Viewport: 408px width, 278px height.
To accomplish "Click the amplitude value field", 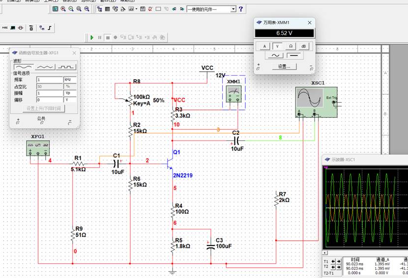I will [50, 93].
